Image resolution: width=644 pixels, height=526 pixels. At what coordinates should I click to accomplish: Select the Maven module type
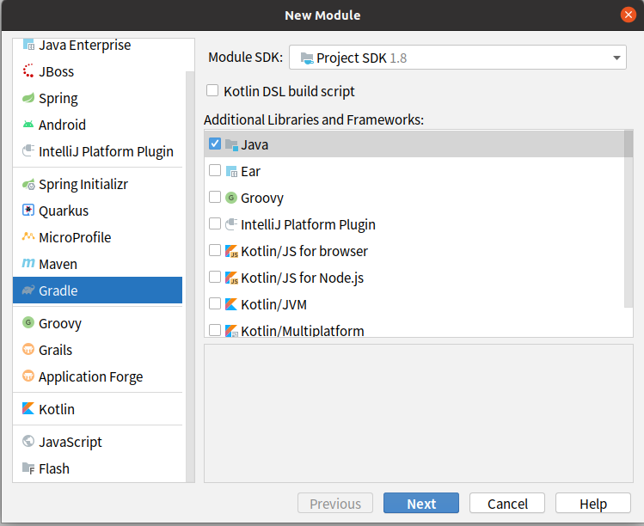[97, 264]
